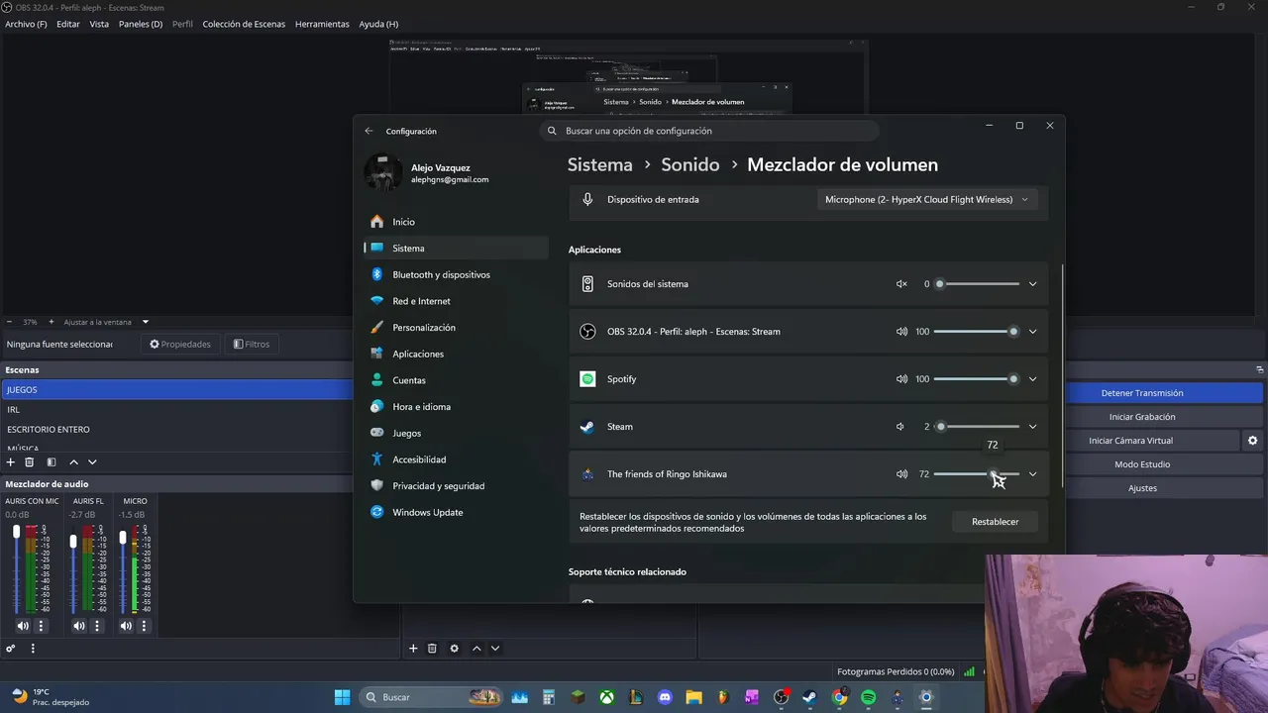This screenshot has height=713, width=1268.
Task: Go to Sonido breadcrumb link
Action: 690,164
